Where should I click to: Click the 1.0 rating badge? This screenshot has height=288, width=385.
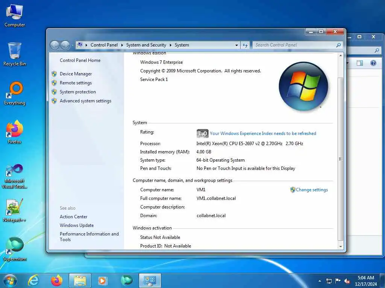coord(202,133)
